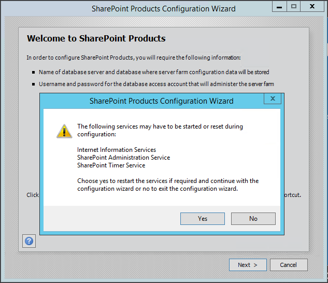Maximize the main wizard window
This screenshot has width=328, height=283.
pos(293,7)
